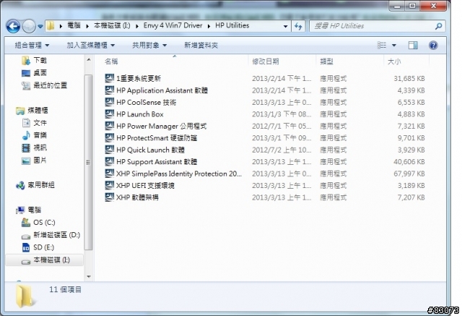Select the XHP 軟體架構 file icon
This screenshot has height=316, width=462.
(109, 197)
